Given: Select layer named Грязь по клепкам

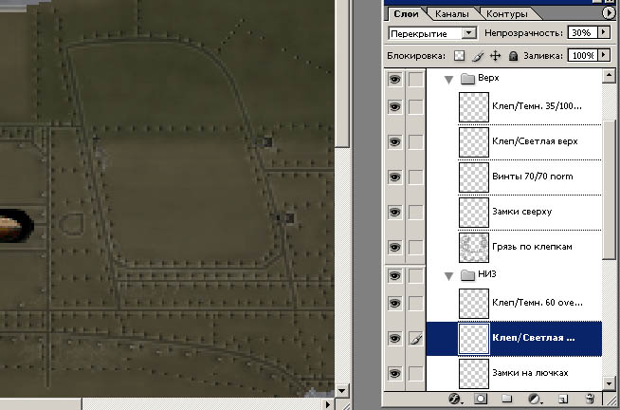Looking at the screenshot, I should (532, 247).
